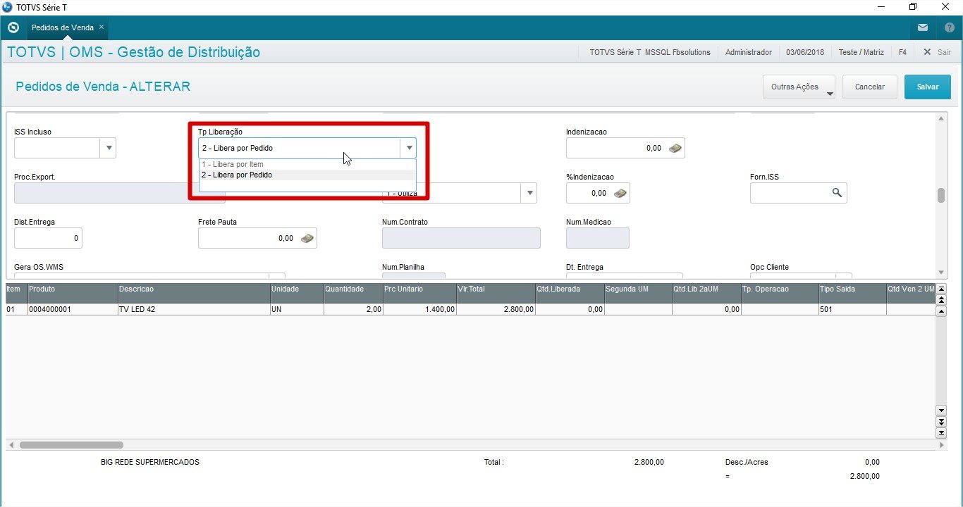
Task: Click the Forn.ISS search magnifier icon
Action: [836, 193]
